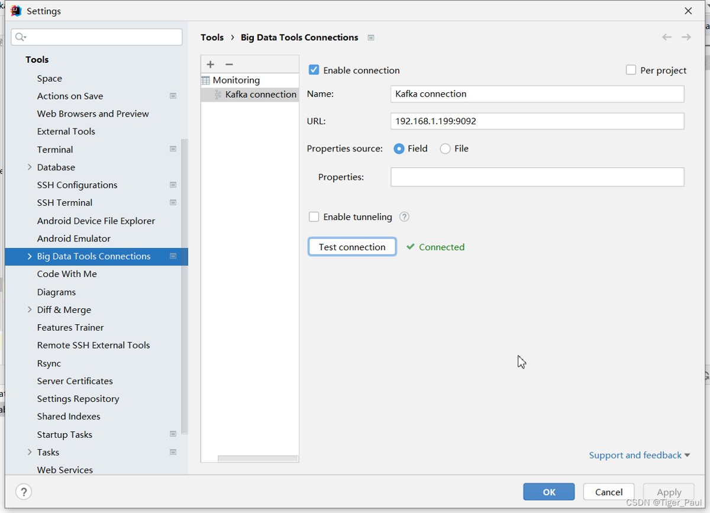Select Field as properties source

tap(399, 149)
